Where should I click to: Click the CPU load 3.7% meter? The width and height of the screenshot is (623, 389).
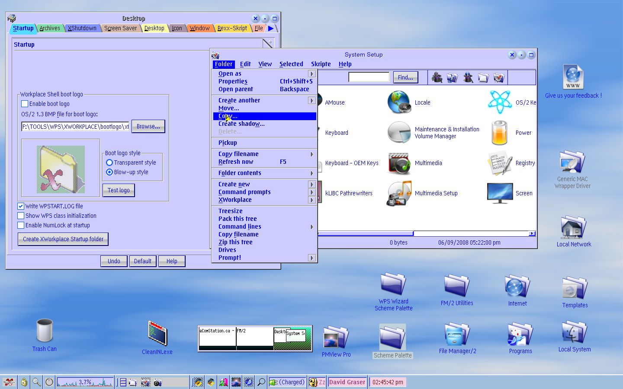tap(85, 382)
